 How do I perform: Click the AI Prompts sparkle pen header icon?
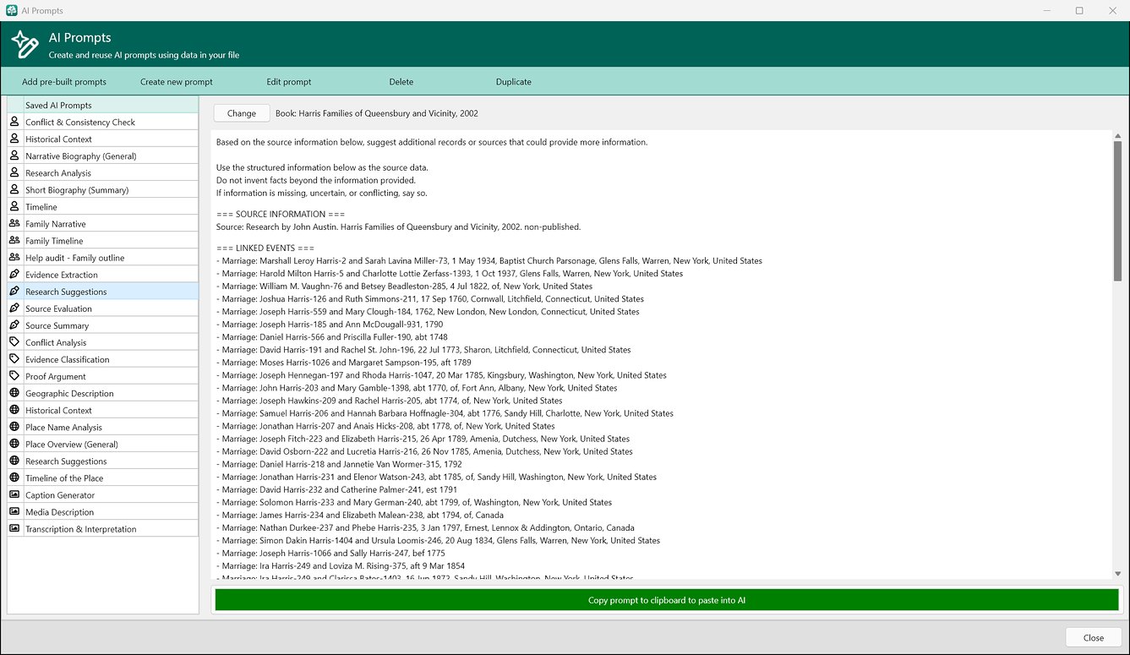[x=25, y=45]
